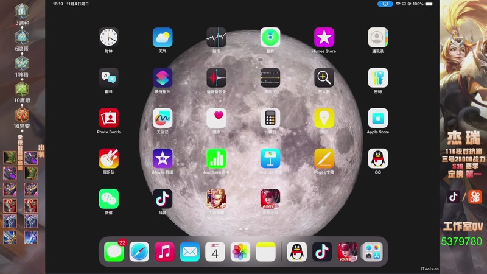Image resolution: width=487 pixels, height=274 pixels.
Task: Launch the Calculator app
Action: [x=270, y=118]
